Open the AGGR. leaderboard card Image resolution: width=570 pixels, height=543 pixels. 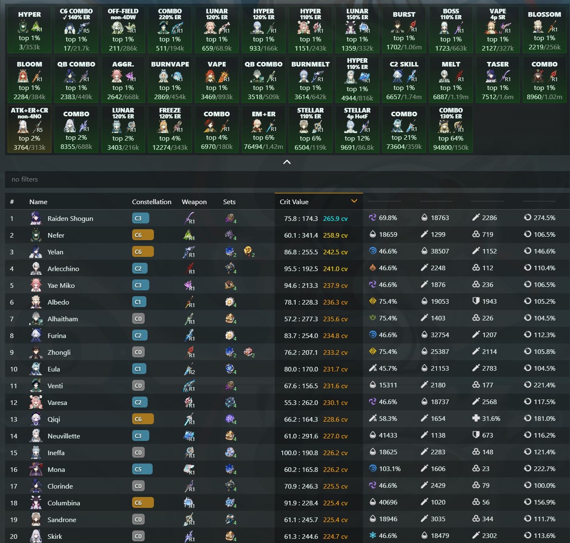(123, 80)
